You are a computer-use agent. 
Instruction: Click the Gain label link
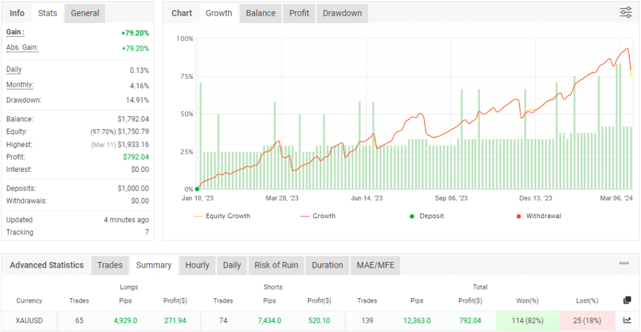tap(15, 32)
